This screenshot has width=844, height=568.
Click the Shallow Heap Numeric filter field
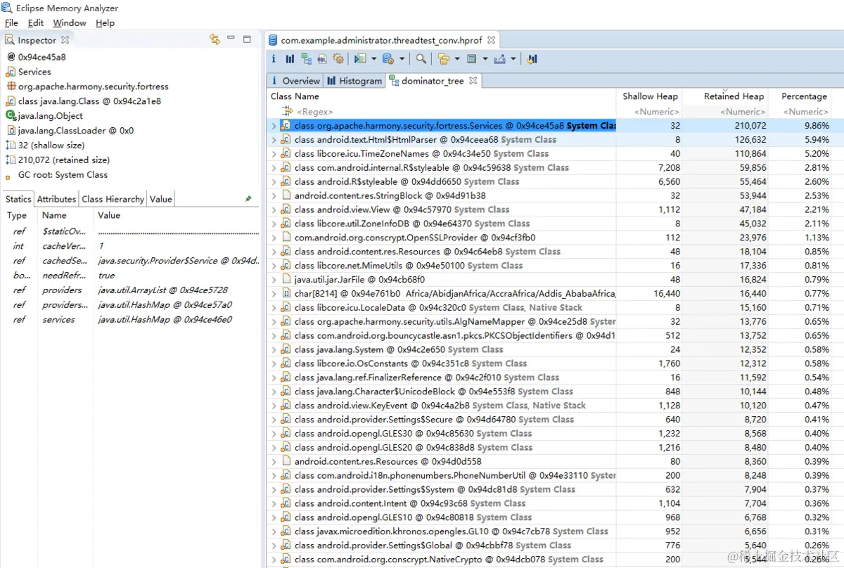pyautogui.click(x=650, y=112)
